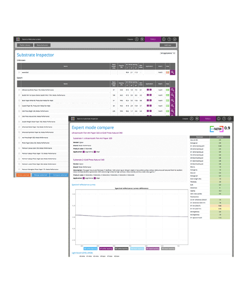Click star icon in Expert compare header

coord(197,119)
